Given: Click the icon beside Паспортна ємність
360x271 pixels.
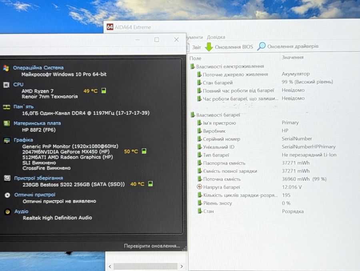Looking at the screenshot, I should (x=199, y=163).
